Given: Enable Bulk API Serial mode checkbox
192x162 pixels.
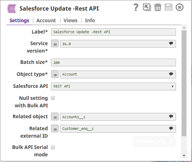Looking at the screenshot, I should 53,147.
